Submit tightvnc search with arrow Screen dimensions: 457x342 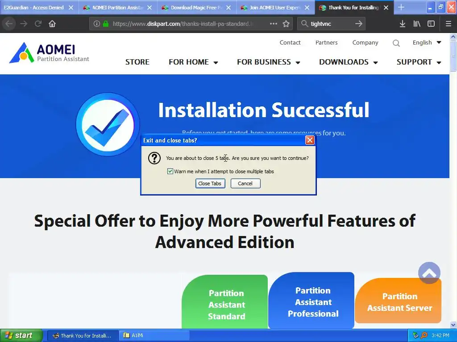pyautogui.click(x=359, y=24)
